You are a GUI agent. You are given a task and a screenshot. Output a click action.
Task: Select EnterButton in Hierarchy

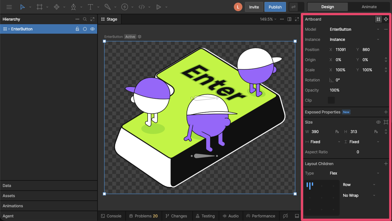(x=22, y=29)
